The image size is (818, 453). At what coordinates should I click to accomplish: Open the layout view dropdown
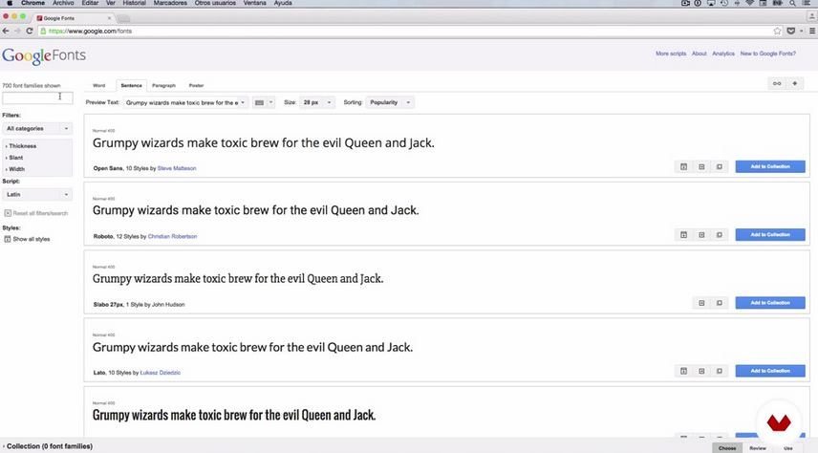point(264,103)
